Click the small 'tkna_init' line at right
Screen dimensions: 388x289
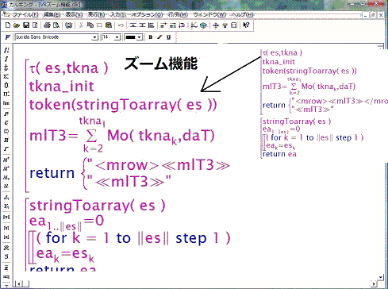tap(279, 62)
